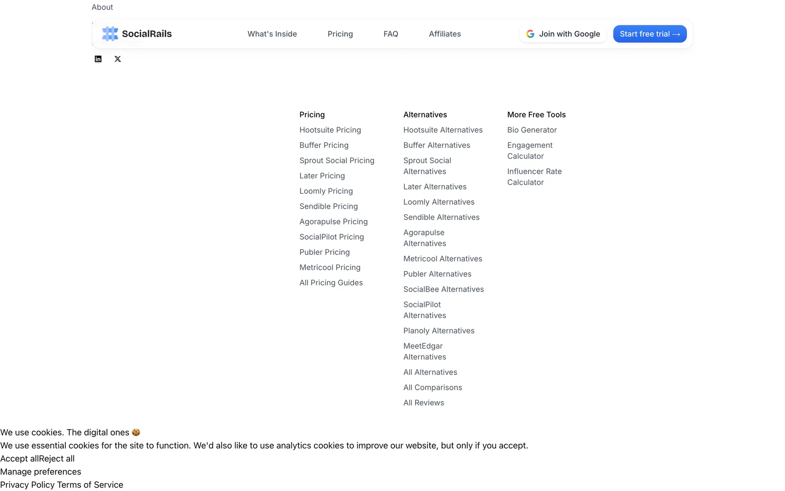Viewport: 785px width, 491px height.
Task: Open the Buffer Pricing link
Action: click(x=324, y=145)
